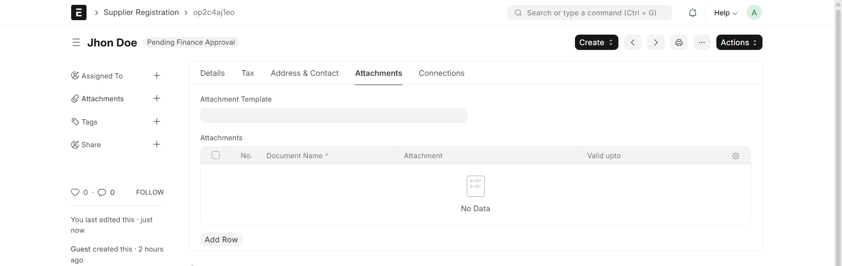Viewport: 842px width, 266px height.
Task: Select the Attachments tab
Action: point(379,73)
